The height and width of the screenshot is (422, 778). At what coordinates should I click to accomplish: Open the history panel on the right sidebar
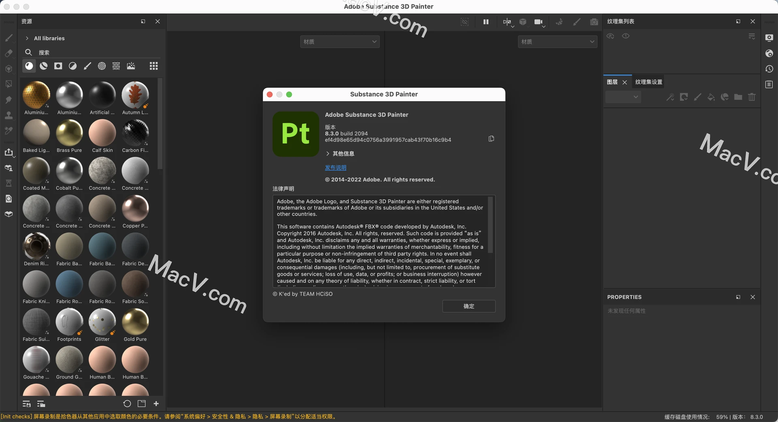pyautogui.click(x=769, y=69)
